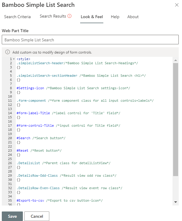Click the info icon beside custom css hint
Viewport: 182px width, 221px height.
point(7,52)
